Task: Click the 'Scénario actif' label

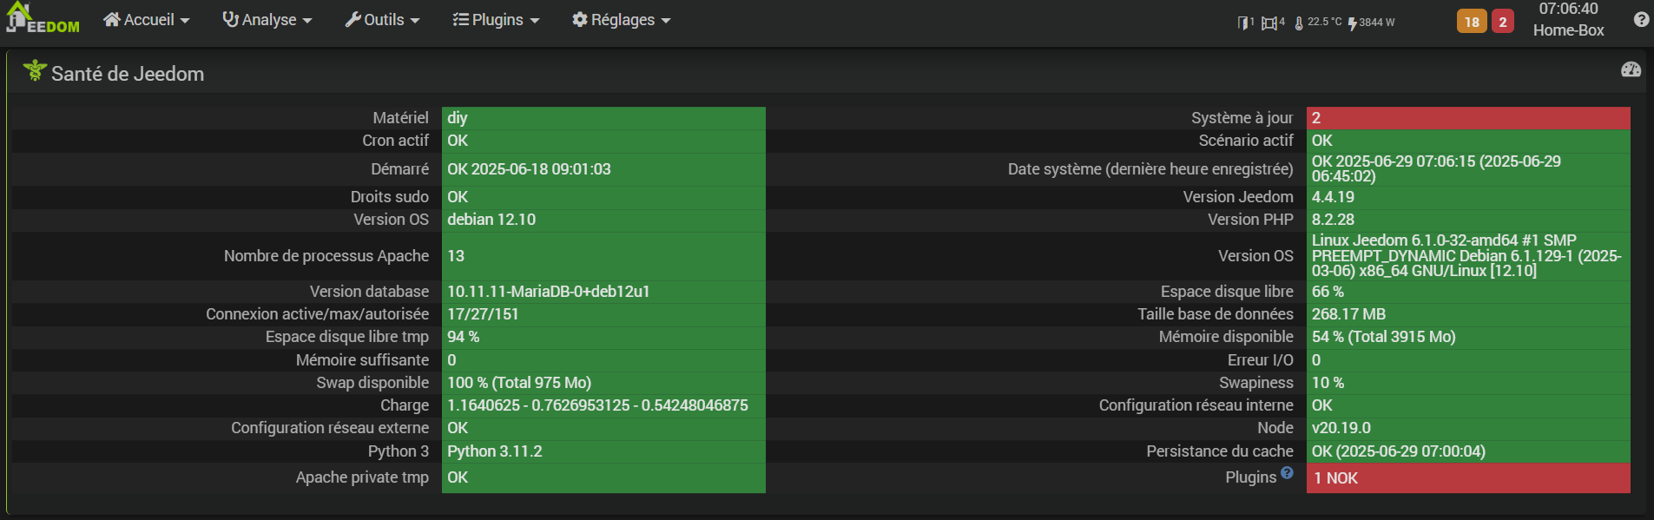Action: pos(1246,141)
